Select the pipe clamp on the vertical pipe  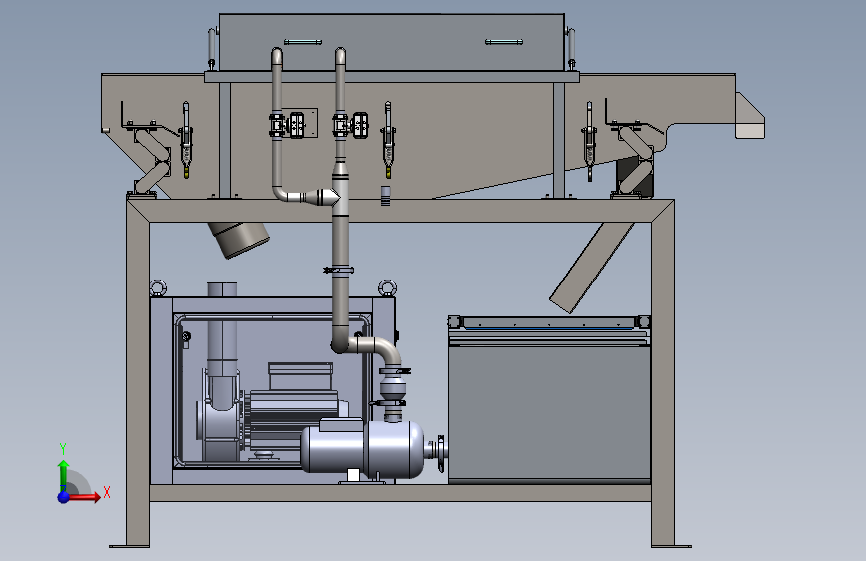(x=339, y=270)
